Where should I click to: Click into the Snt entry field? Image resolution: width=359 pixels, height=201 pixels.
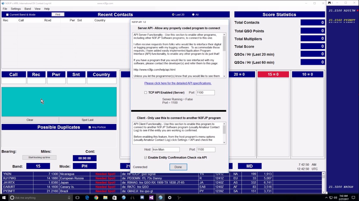pos(76,81)
